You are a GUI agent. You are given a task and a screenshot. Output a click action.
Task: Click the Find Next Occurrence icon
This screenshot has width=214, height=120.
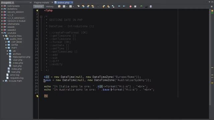pos(88,6)
